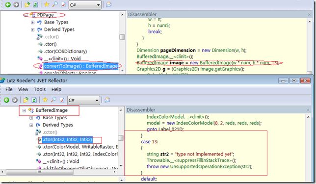316x184 pixels.
Task: Click Options checklist icon in lower toolbar
Action: (62, 100)
